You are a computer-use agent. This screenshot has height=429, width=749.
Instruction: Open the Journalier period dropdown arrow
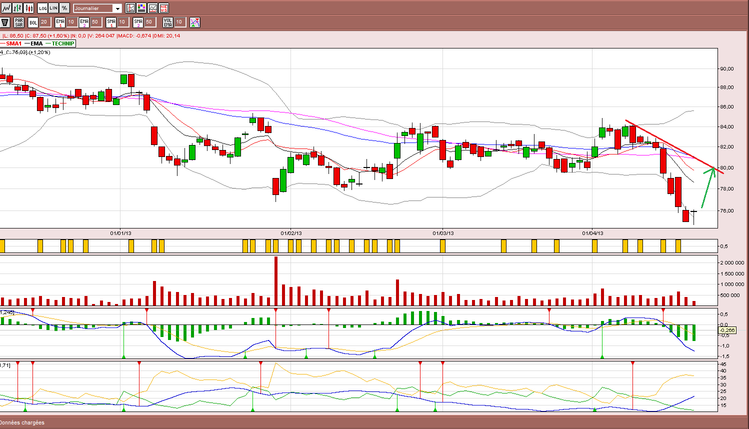pyautogui.click(x=117, y=8)
